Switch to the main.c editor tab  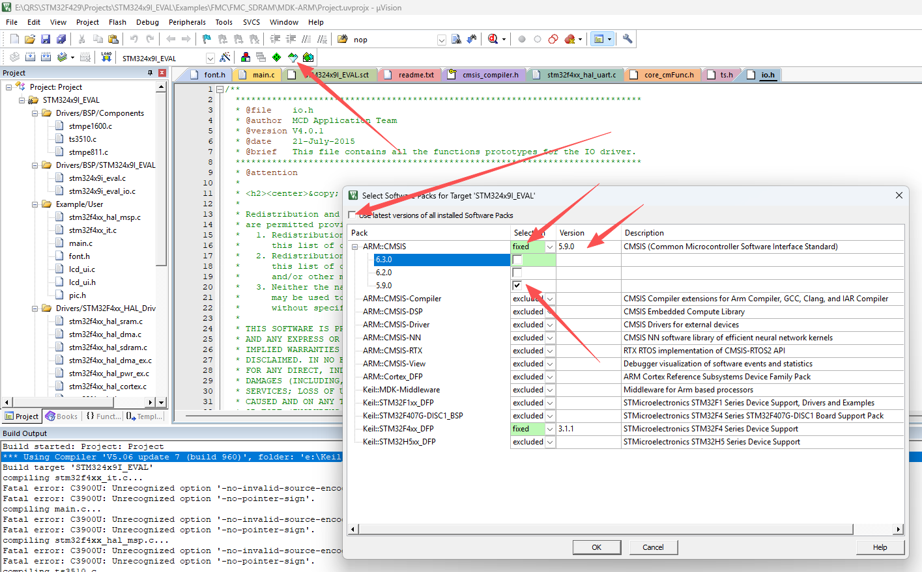coord(257,75)
